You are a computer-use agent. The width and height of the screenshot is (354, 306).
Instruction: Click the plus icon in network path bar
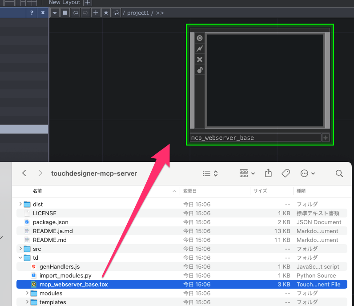96,13
